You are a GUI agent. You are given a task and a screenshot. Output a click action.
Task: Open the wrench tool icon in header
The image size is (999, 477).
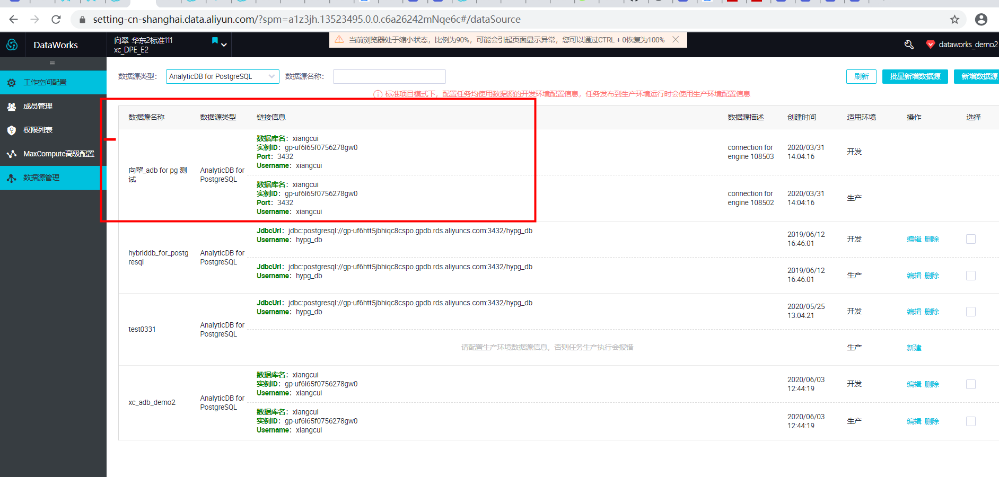(x=909, y=45)
